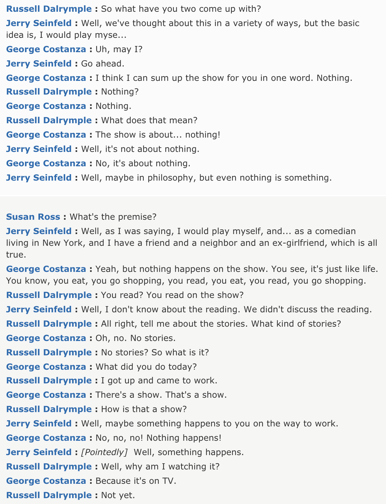Click George Costanza beside "There's a show."
The image size is (386, 504).
[x=46, y=395]
